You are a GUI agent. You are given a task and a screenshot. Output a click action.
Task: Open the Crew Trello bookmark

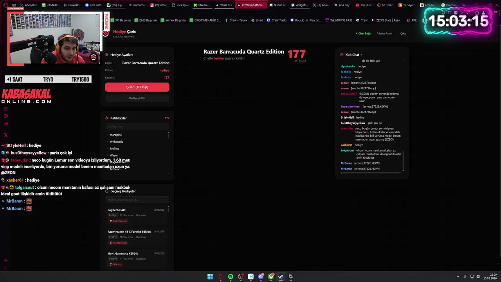pyautogui.click(x=277, y=20)
